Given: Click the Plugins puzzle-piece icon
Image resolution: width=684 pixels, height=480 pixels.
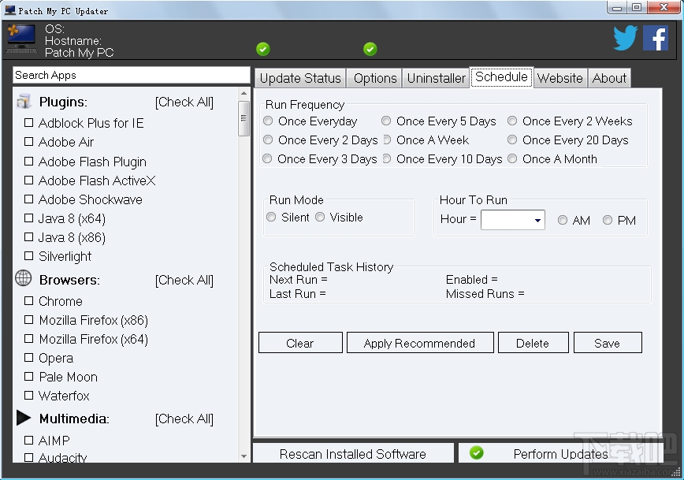Looking at the screenshot, I should click(x=24, y=101).
